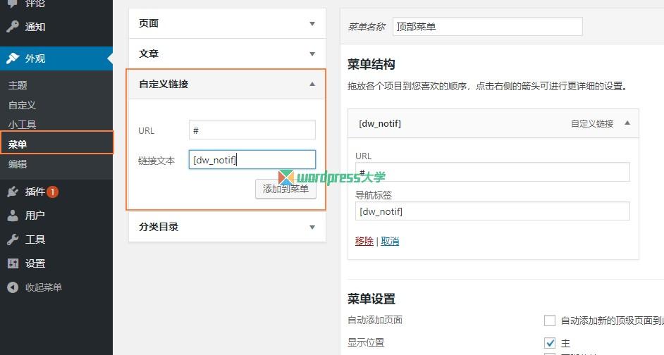Click the 添加到菜单 button
Viewport: 664px width, 355px height.
pyautogui.click(x=286, y=189)
